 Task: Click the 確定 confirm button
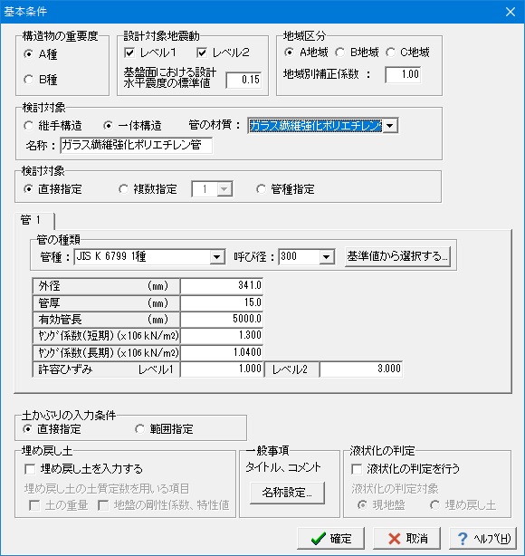point(330,538)
